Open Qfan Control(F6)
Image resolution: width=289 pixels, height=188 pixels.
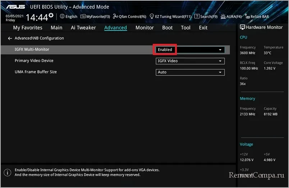click(x=129, y=17)
